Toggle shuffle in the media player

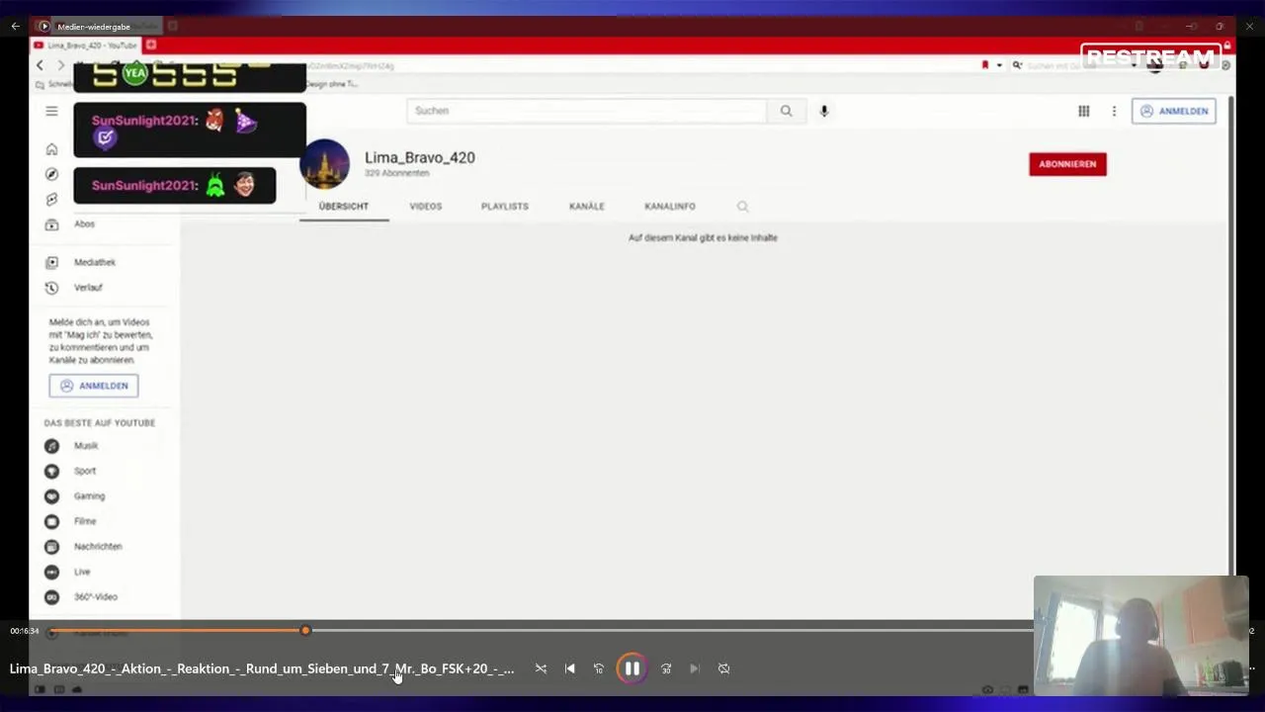(x=541, y=668)
